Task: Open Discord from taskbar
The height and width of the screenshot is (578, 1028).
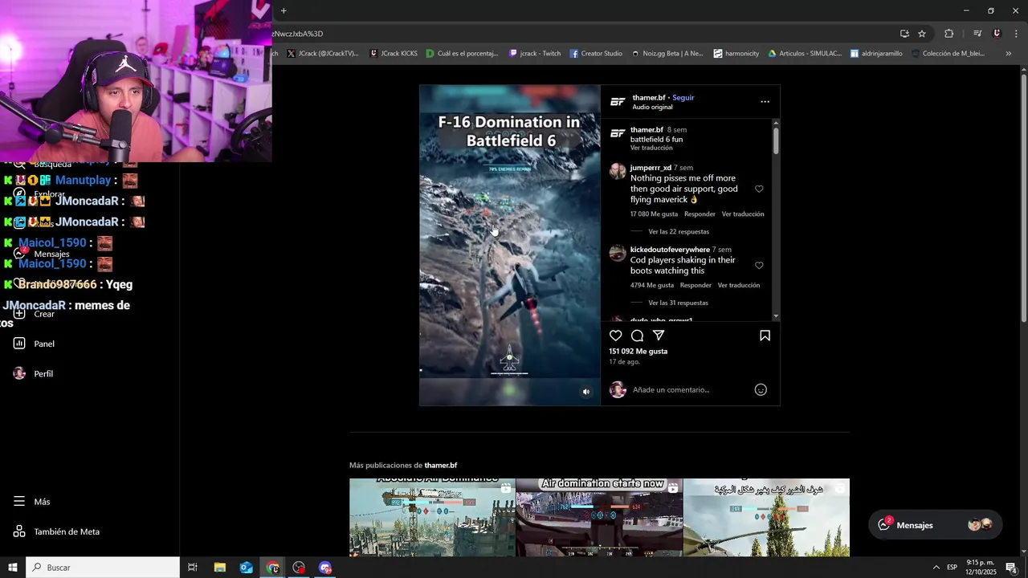Action: point(325,568)
